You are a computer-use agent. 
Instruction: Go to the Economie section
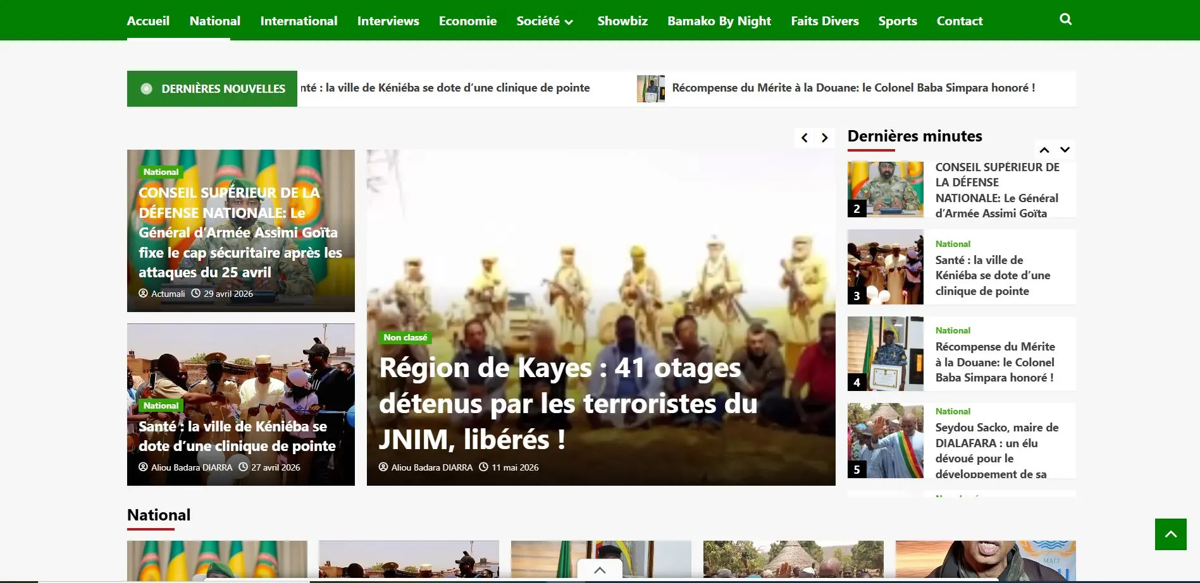click(468, 21)
